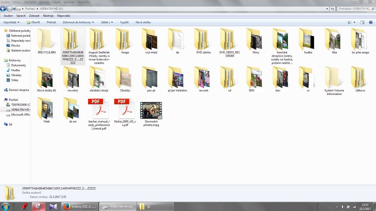Click the Windows Start orb

6,206
